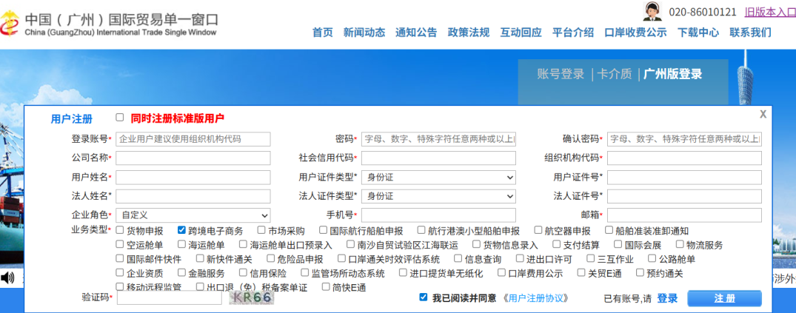Open 通知公告 nav item
This screenshot has width=796, height=313.
click(x=416, y=33)
